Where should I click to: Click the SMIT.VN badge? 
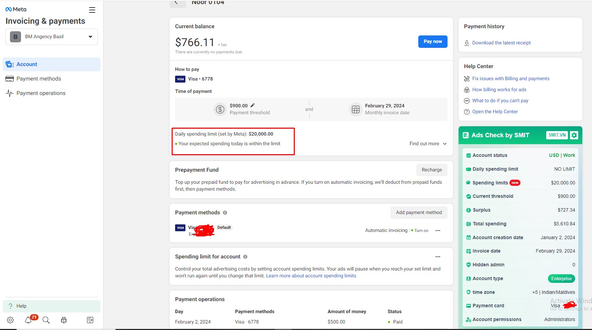557,135
